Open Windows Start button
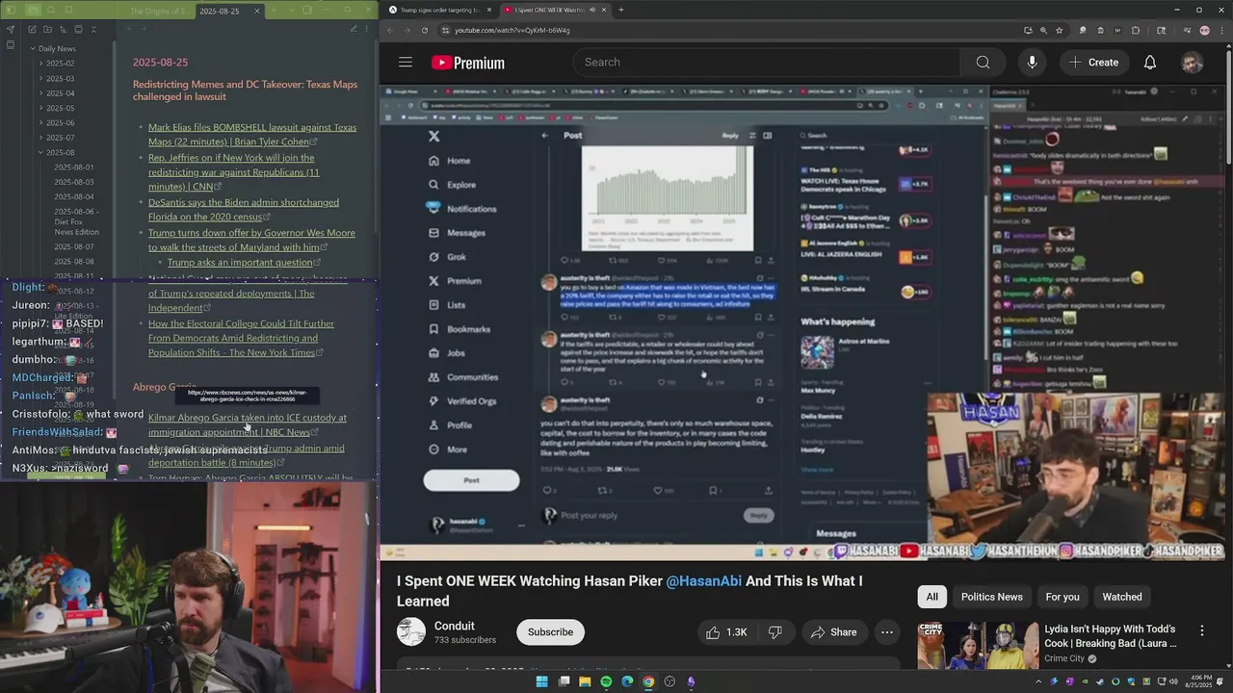 pos(541,681)
